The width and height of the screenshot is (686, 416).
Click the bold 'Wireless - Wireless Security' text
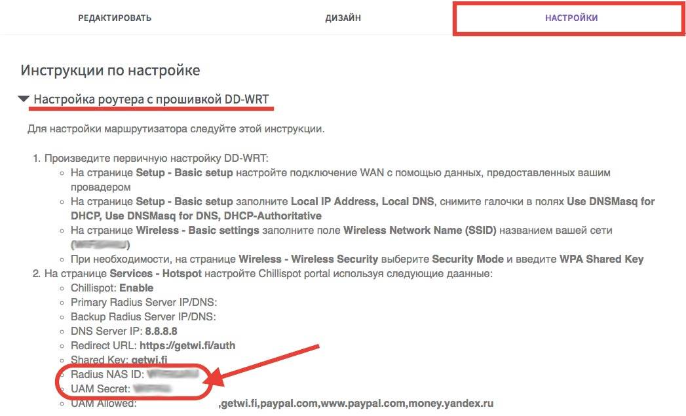click(308, 259)
